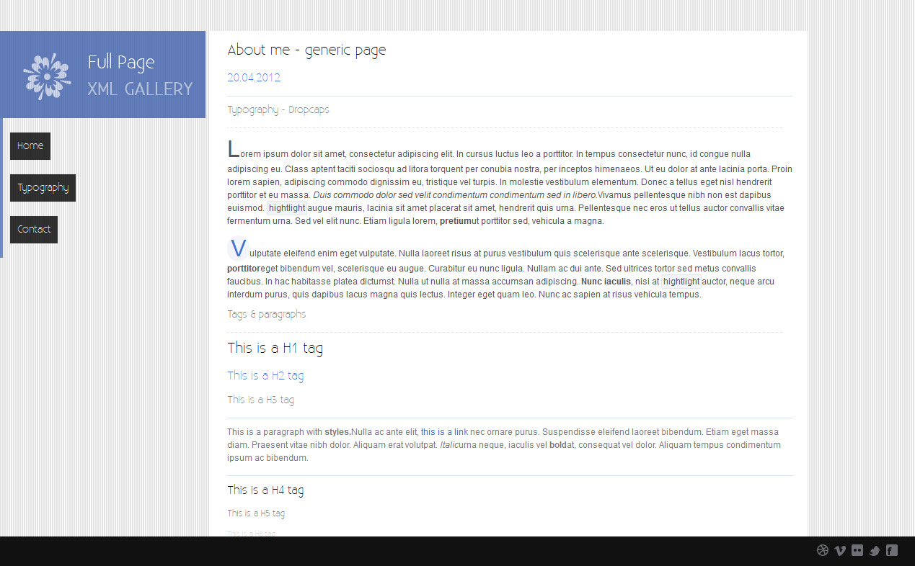The width and height of the screenshot is (915, 566).
Task: Open the Facebook icon in the footer
Action: (891, 550)
